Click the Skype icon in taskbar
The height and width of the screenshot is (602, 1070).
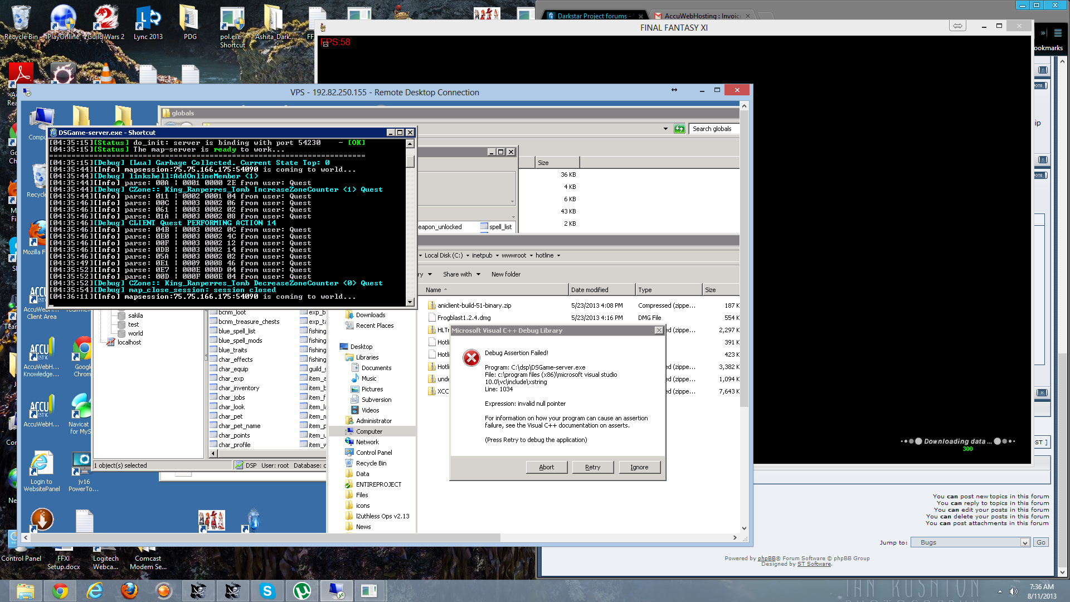coord(267,591)
